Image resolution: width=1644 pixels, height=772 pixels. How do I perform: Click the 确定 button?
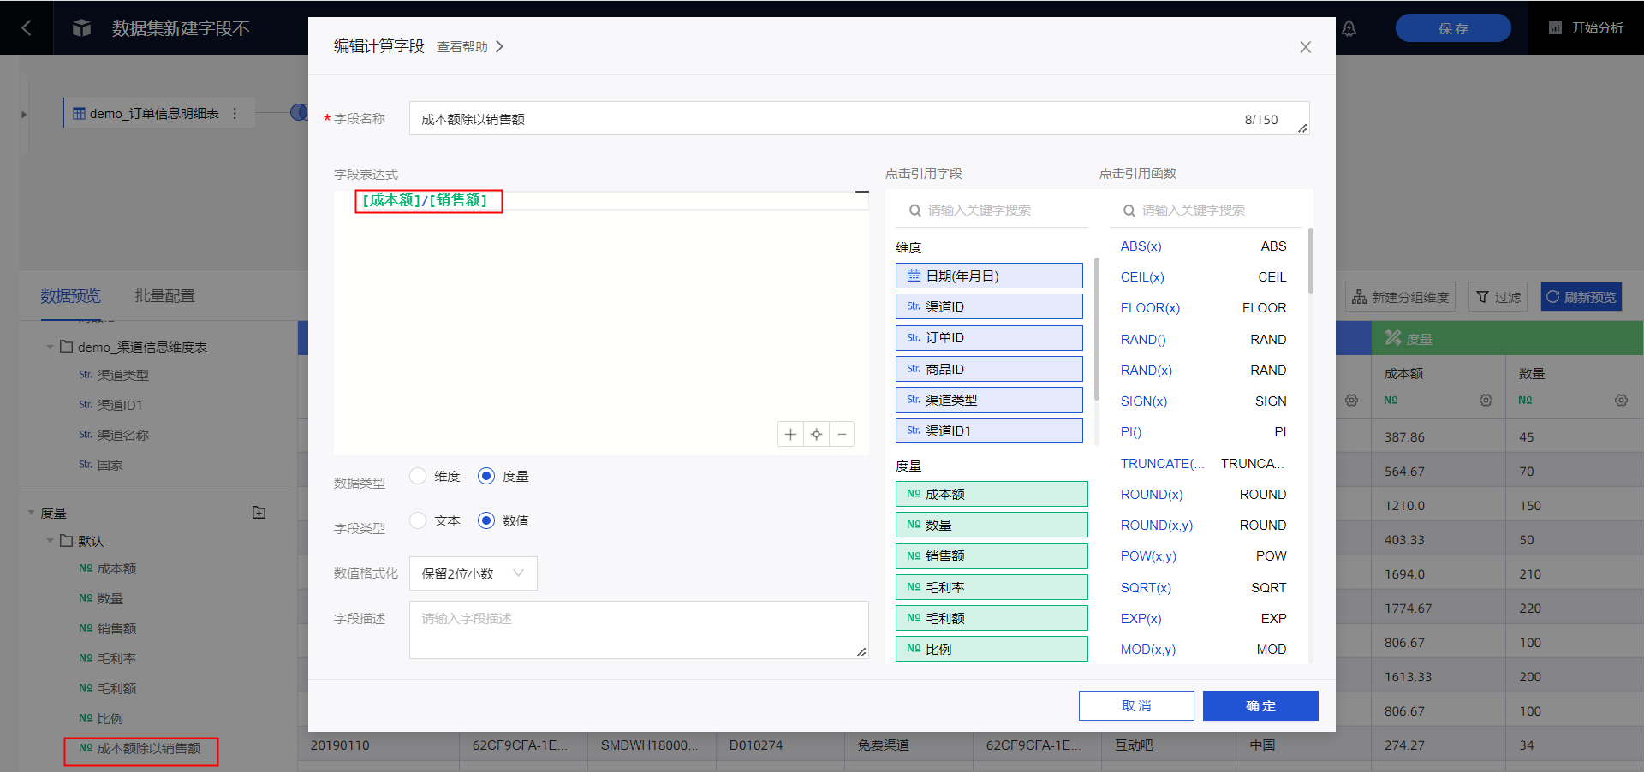click(1260, 705)
